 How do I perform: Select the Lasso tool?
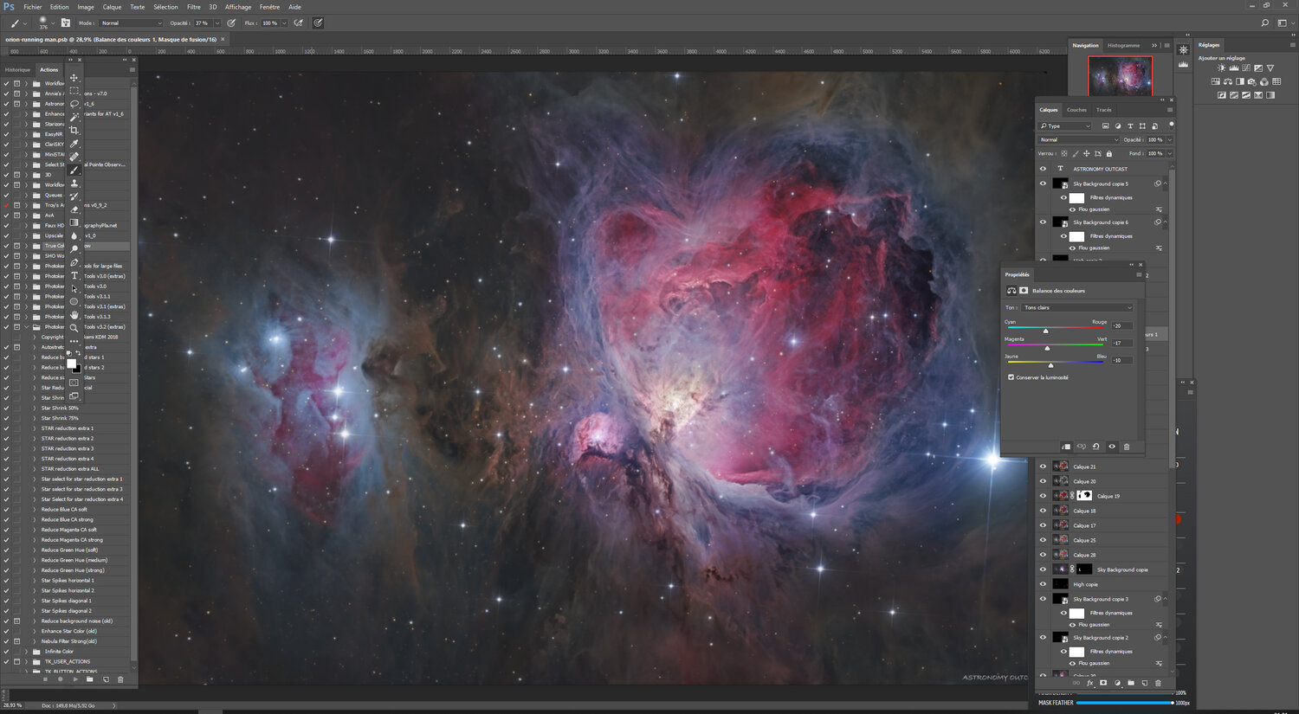(74, 104)
